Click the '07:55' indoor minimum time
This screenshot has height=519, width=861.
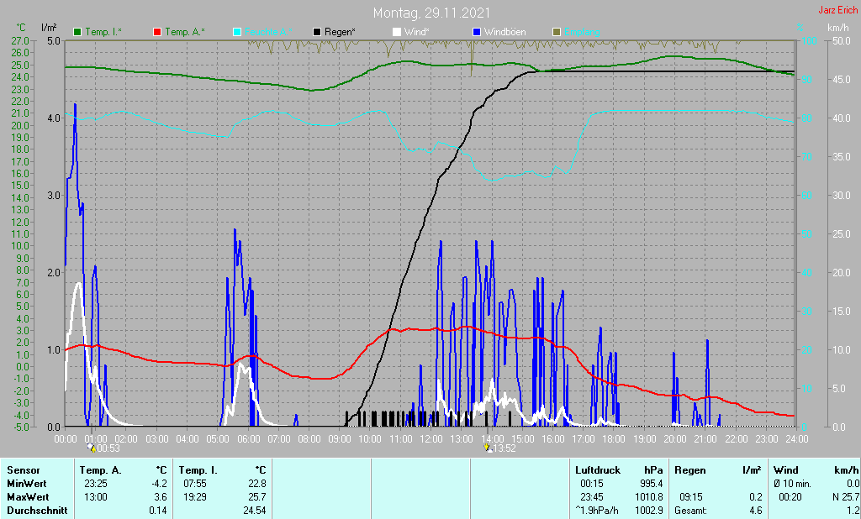pyautogui.click(x=194, y=484)
